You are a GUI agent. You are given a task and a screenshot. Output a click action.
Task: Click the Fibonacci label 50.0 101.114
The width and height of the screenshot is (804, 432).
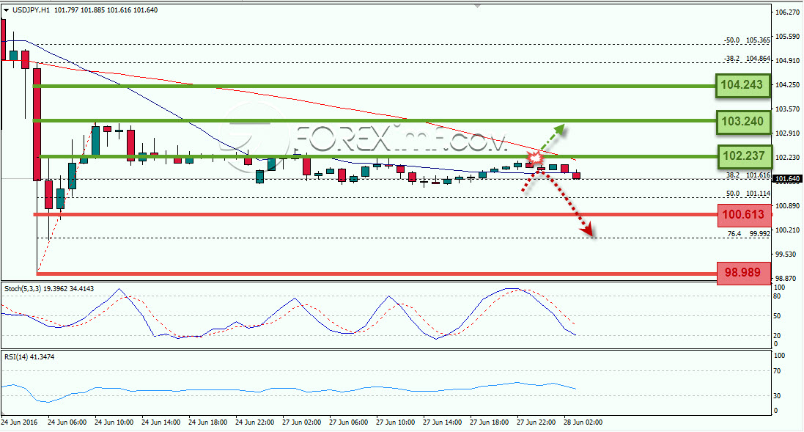[x=748, y=194]
